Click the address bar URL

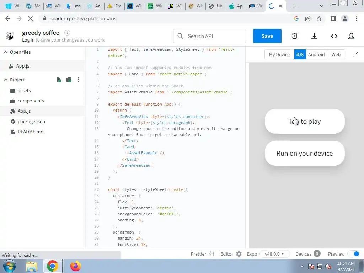click(83, 18)
